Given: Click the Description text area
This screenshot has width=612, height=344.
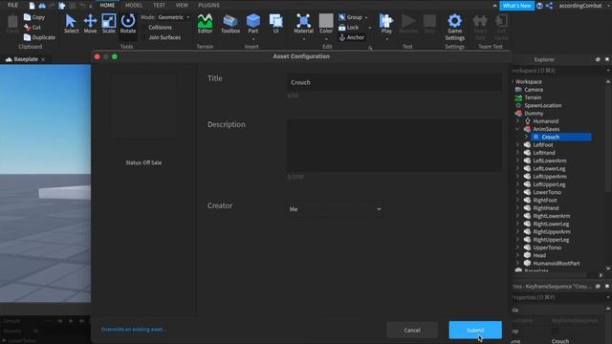Looking at the screenshot, I should click(394, 145).
